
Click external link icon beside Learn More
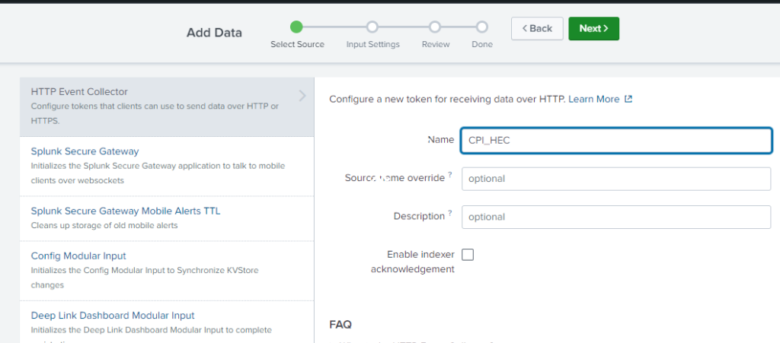628,99
